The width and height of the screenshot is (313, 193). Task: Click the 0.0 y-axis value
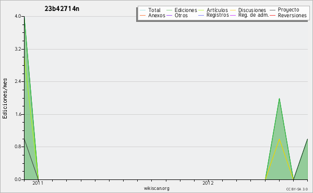(x=18, y=179)
